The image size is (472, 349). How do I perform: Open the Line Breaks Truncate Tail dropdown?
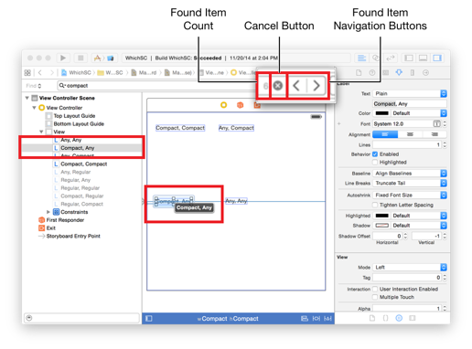(410, 183)
